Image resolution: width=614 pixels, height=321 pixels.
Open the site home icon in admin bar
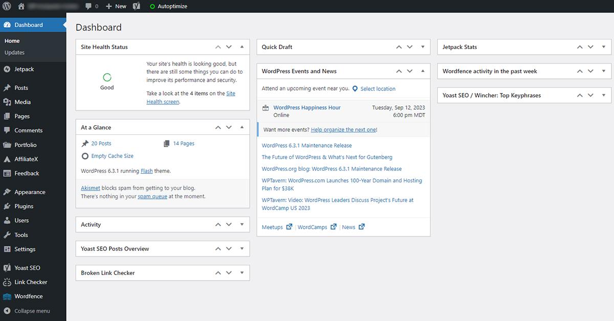(x=21, y=6)
